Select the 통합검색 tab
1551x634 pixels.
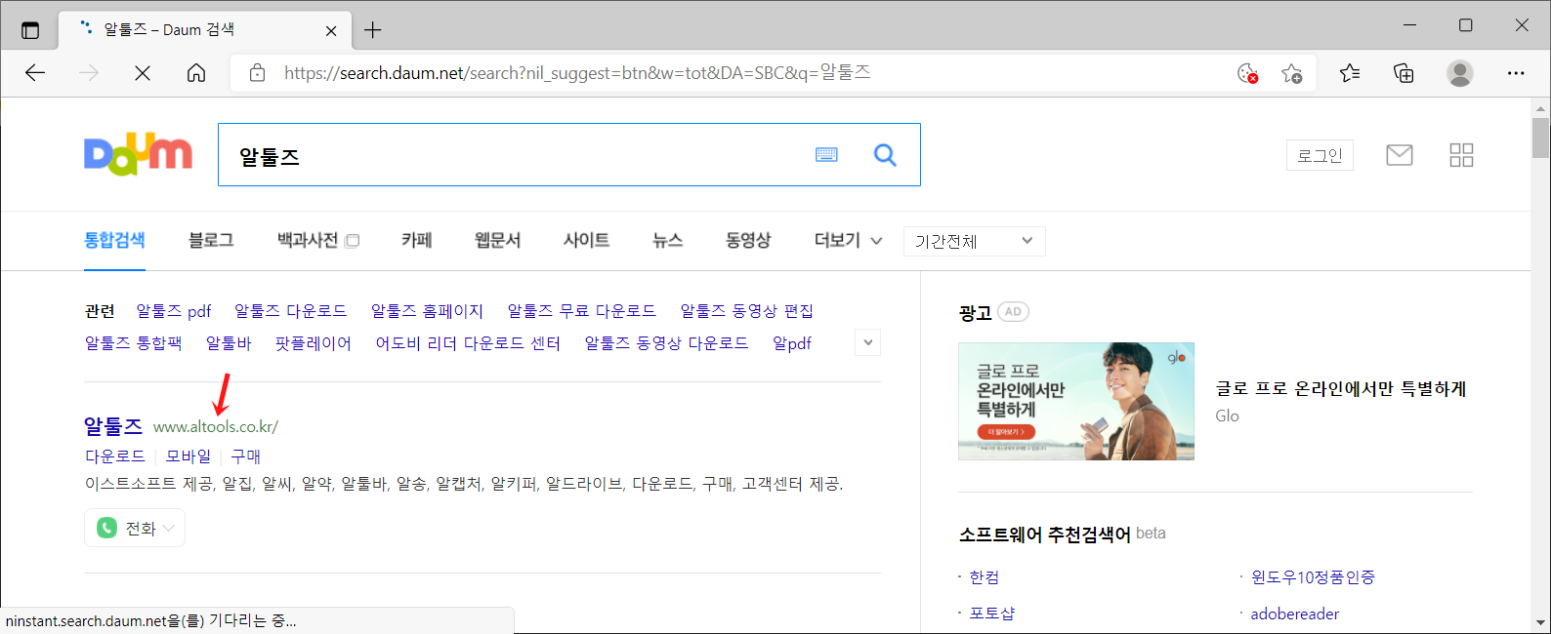pos(114,240)
